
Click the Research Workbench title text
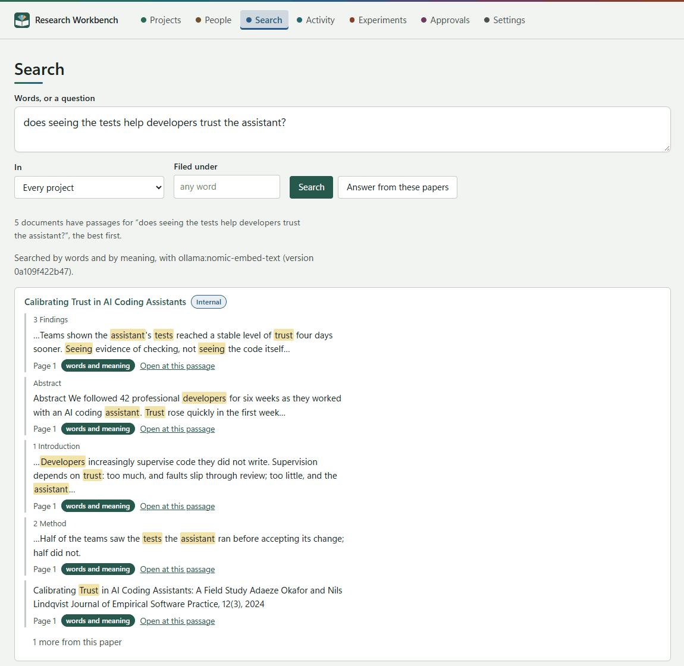point(76,20)
